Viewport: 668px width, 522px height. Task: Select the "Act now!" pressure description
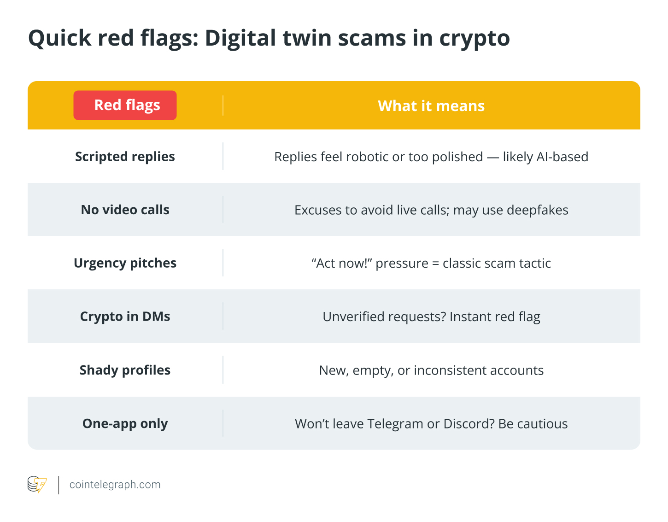point(431,263)
